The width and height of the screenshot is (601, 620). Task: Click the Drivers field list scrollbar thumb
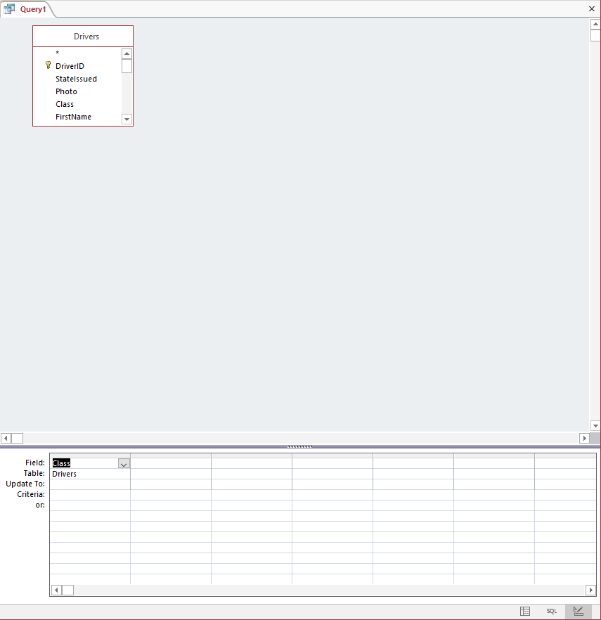(x=127, y=66)
